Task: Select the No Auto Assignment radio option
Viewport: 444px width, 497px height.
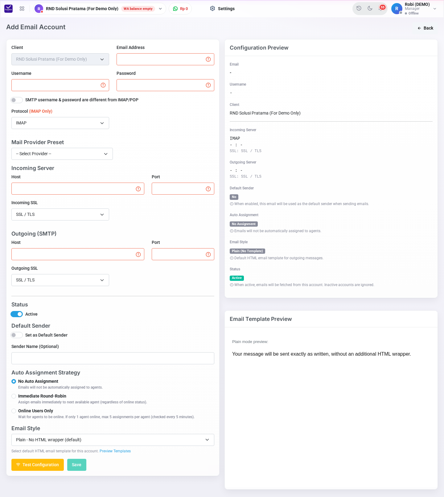Action: coord(14,381)
